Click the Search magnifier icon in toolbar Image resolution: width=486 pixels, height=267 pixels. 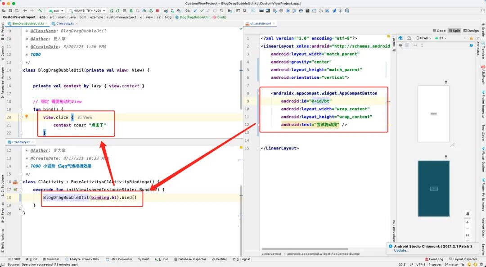coord(244,10)
